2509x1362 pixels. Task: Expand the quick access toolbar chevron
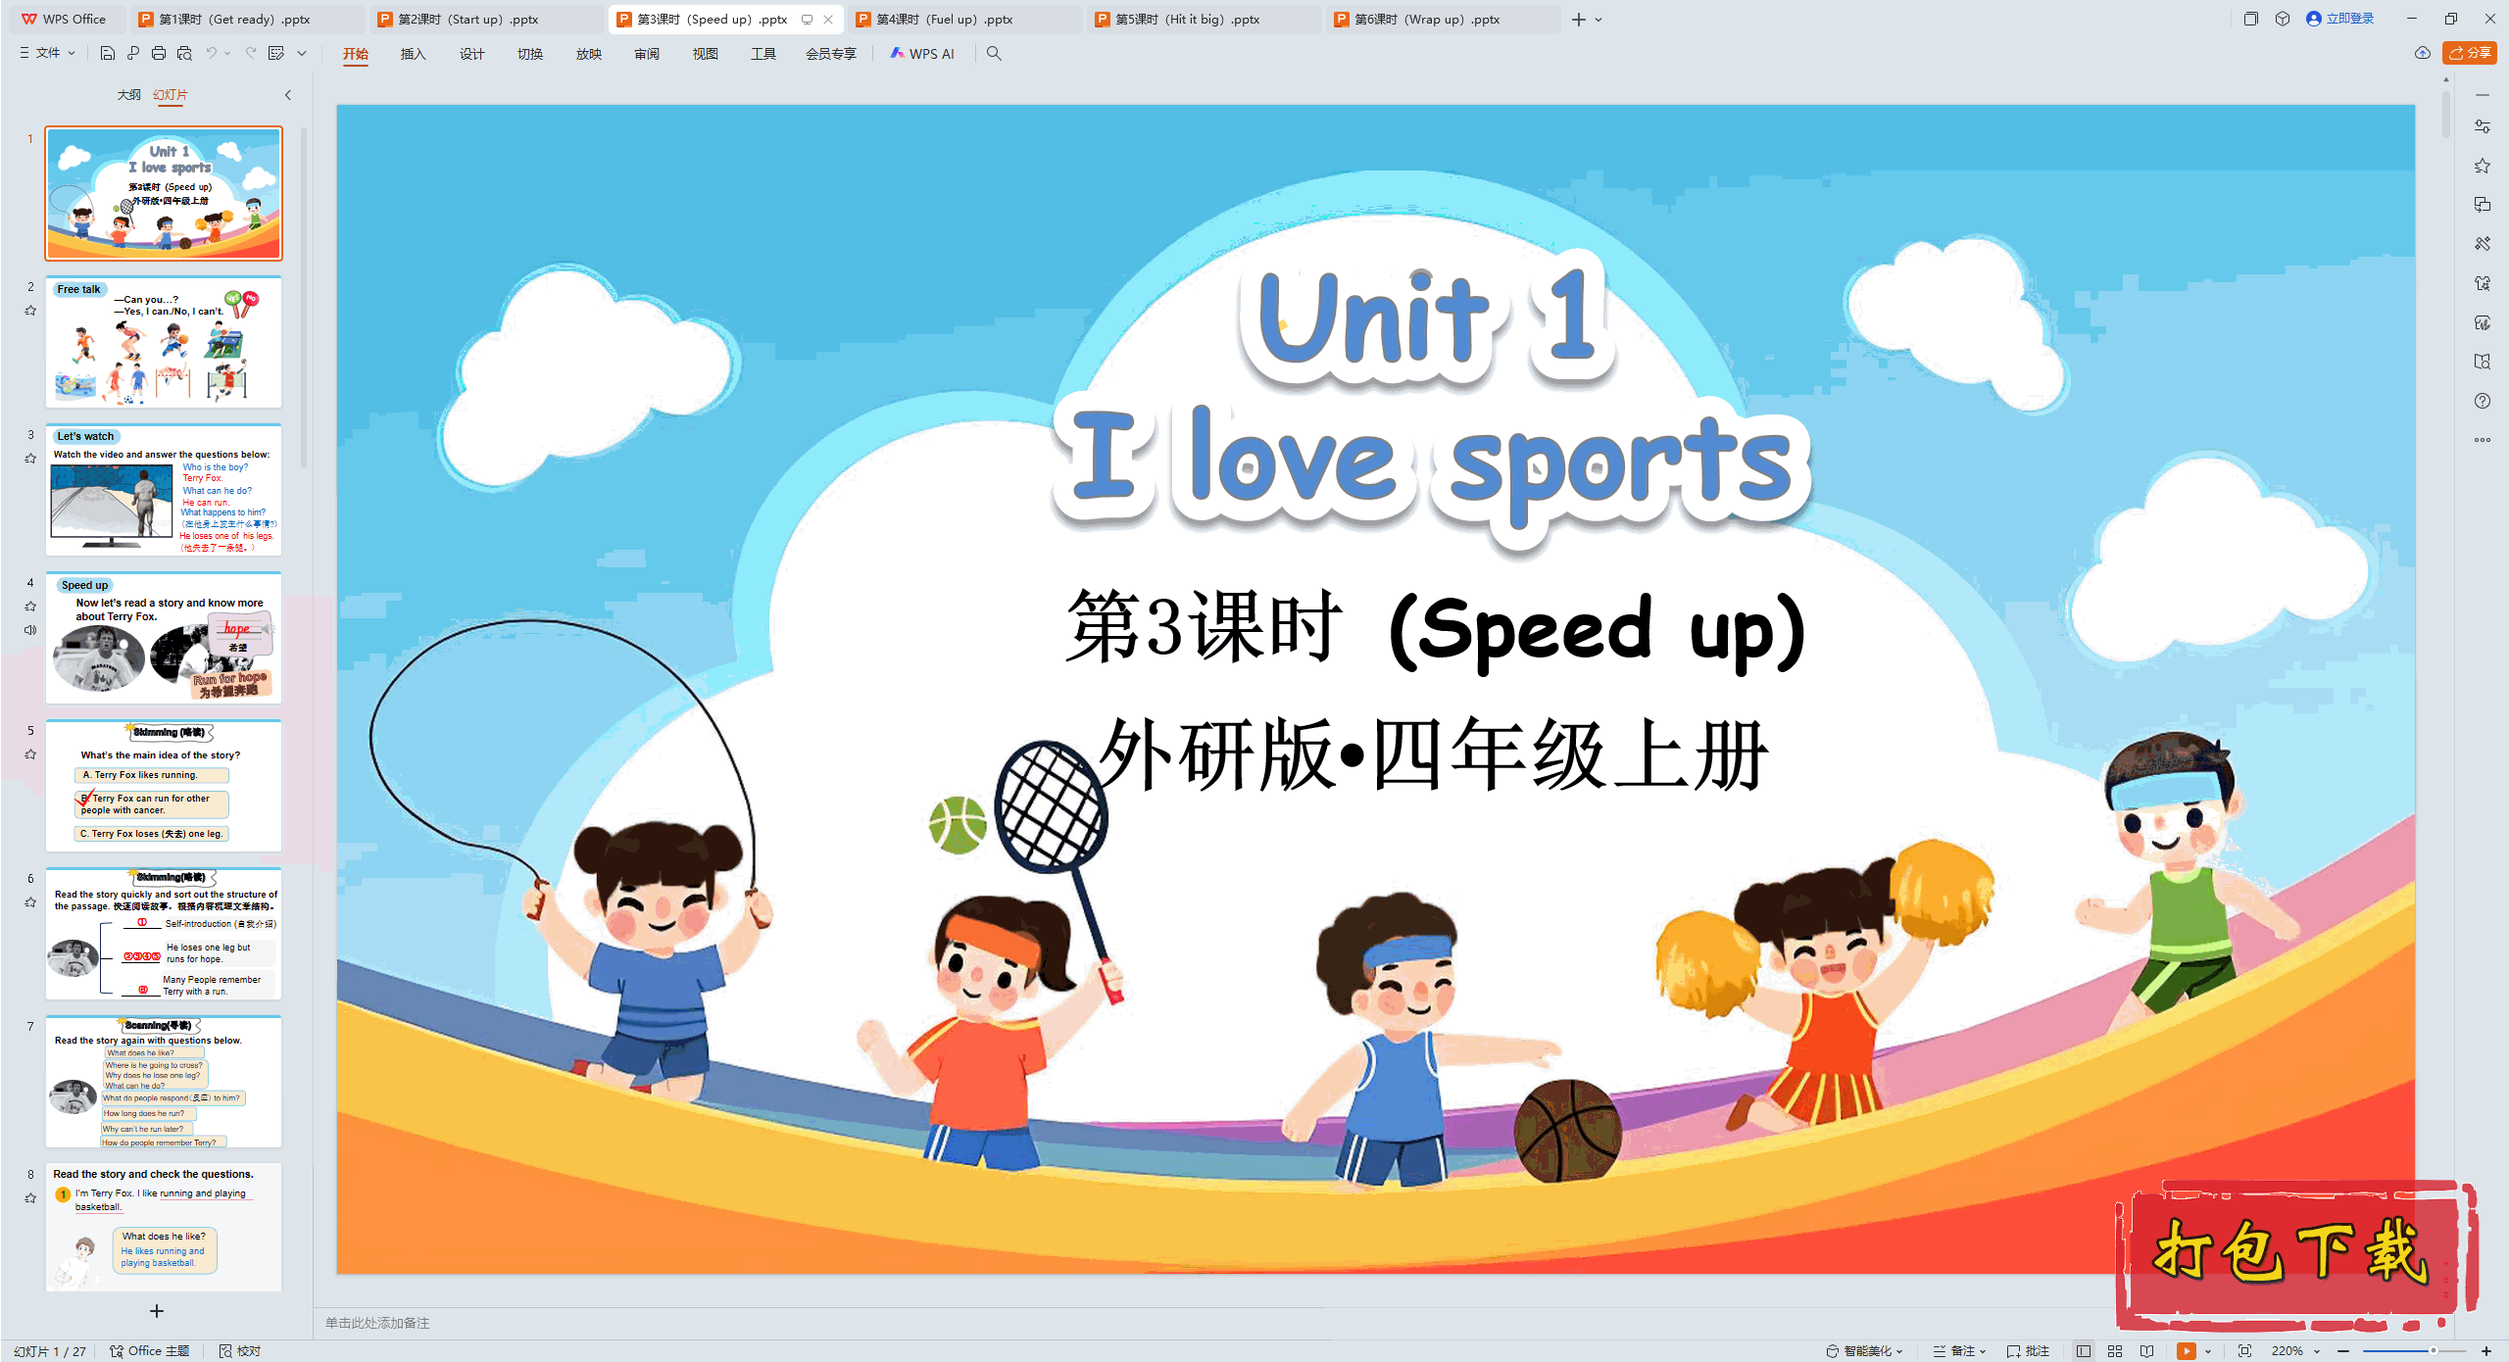[302, 54]
